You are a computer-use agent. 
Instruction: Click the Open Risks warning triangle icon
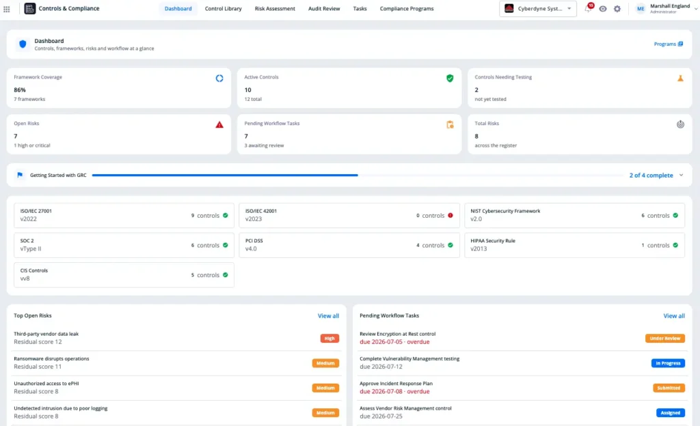pyautogui.click(x=219, y=125)
